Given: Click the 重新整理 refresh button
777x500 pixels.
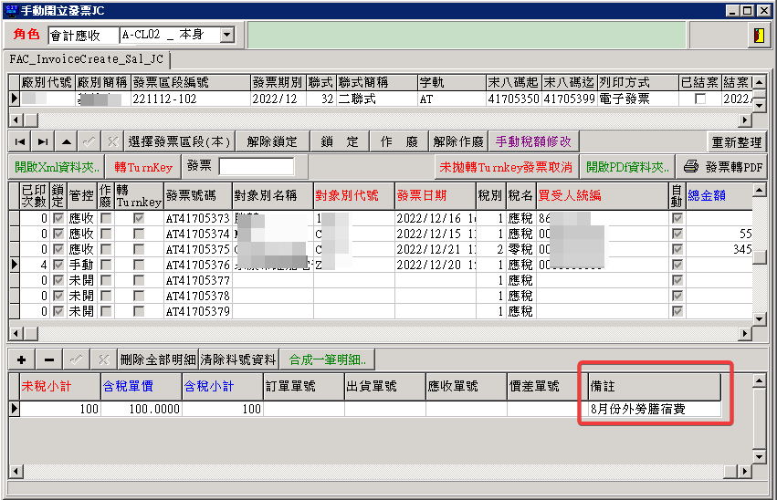Looking at the screenshot, I should coord(737,141).
